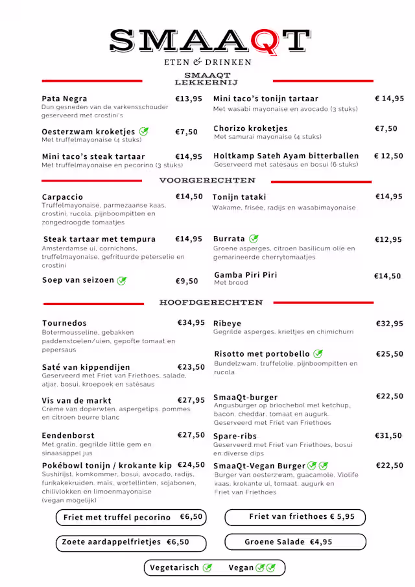Select the Pokébowl tonijn / krokante kip title
The height and width of the screenshot is (587, 415).
[107, 465]
